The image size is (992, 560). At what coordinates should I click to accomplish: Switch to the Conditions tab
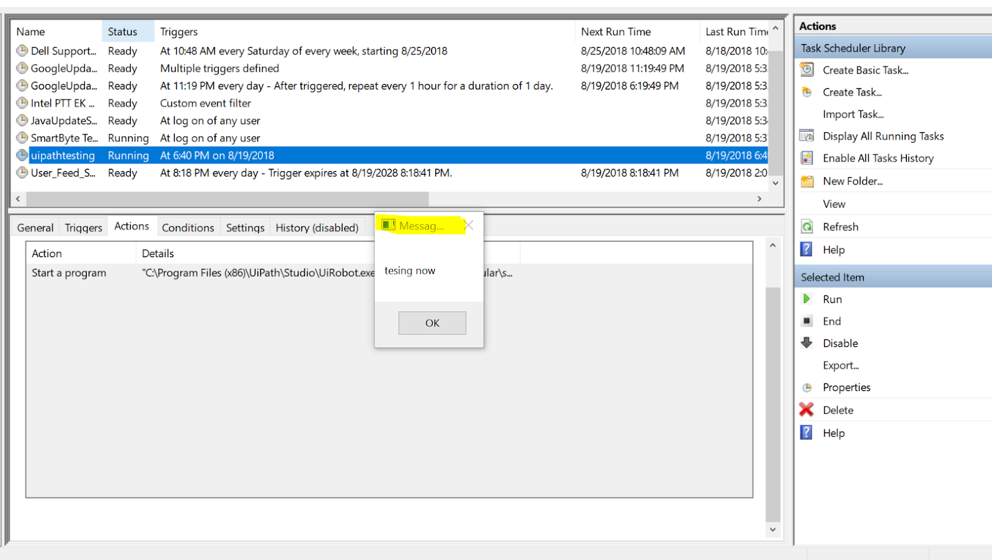tap(188, 227)
